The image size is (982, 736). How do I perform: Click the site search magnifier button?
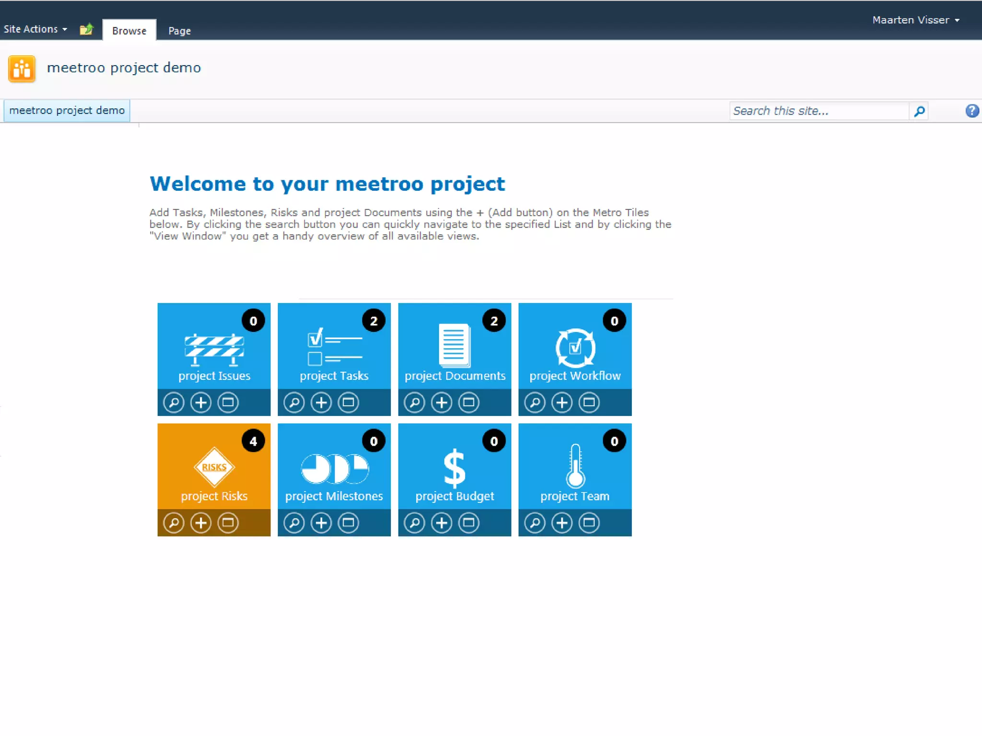(919, 111)
